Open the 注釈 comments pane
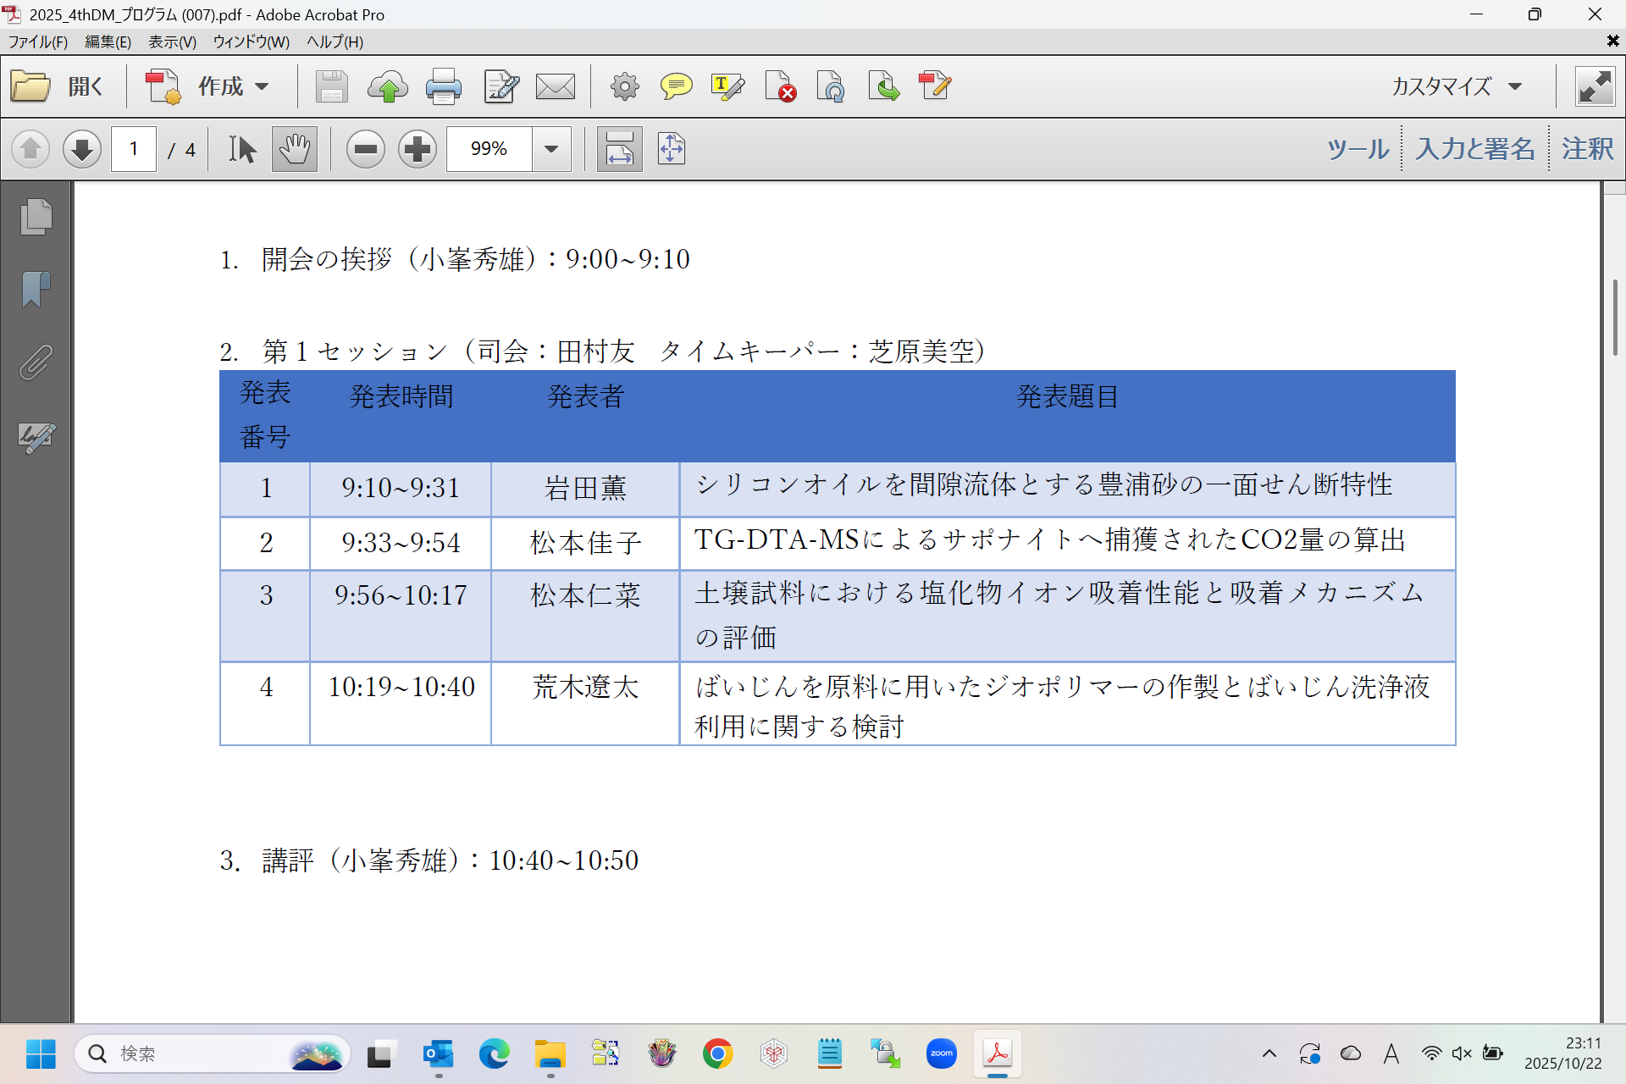This screenshot has width=1626, height=1084. (x=1587, y=149)
